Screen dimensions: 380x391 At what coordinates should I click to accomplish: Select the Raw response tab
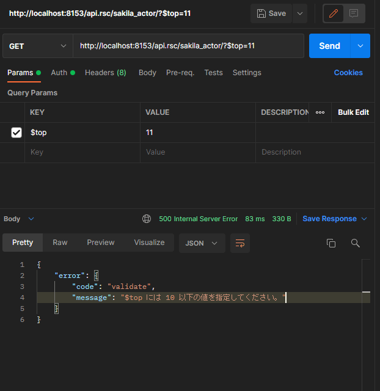coord(60,243)
